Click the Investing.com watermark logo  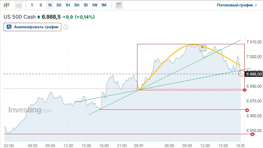30,110
